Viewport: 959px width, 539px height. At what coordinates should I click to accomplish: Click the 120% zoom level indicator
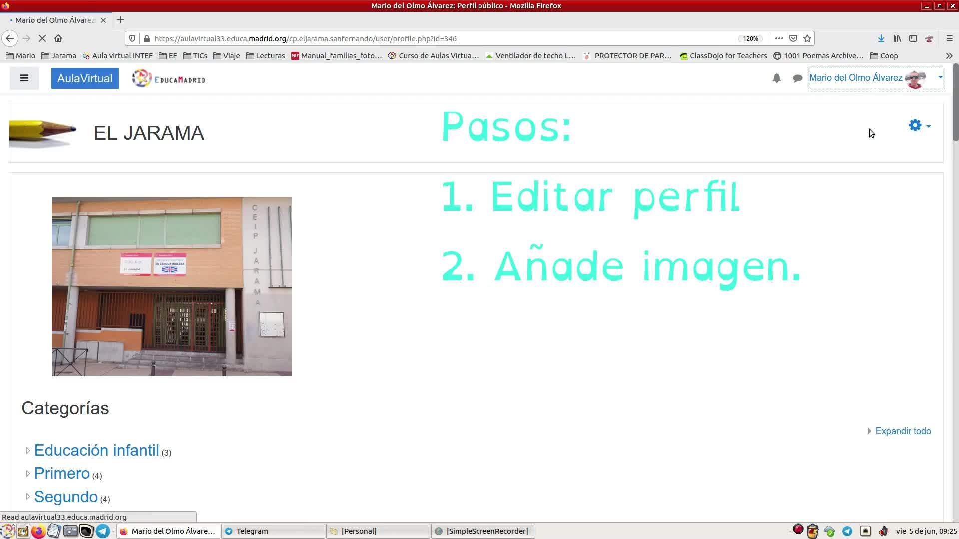750,38
